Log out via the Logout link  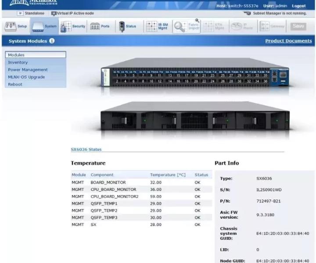[299, 6]
